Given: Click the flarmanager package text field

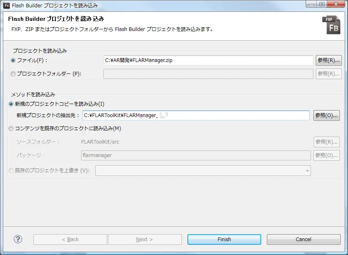Looking at the screenshot, I should tap(196, 155).
